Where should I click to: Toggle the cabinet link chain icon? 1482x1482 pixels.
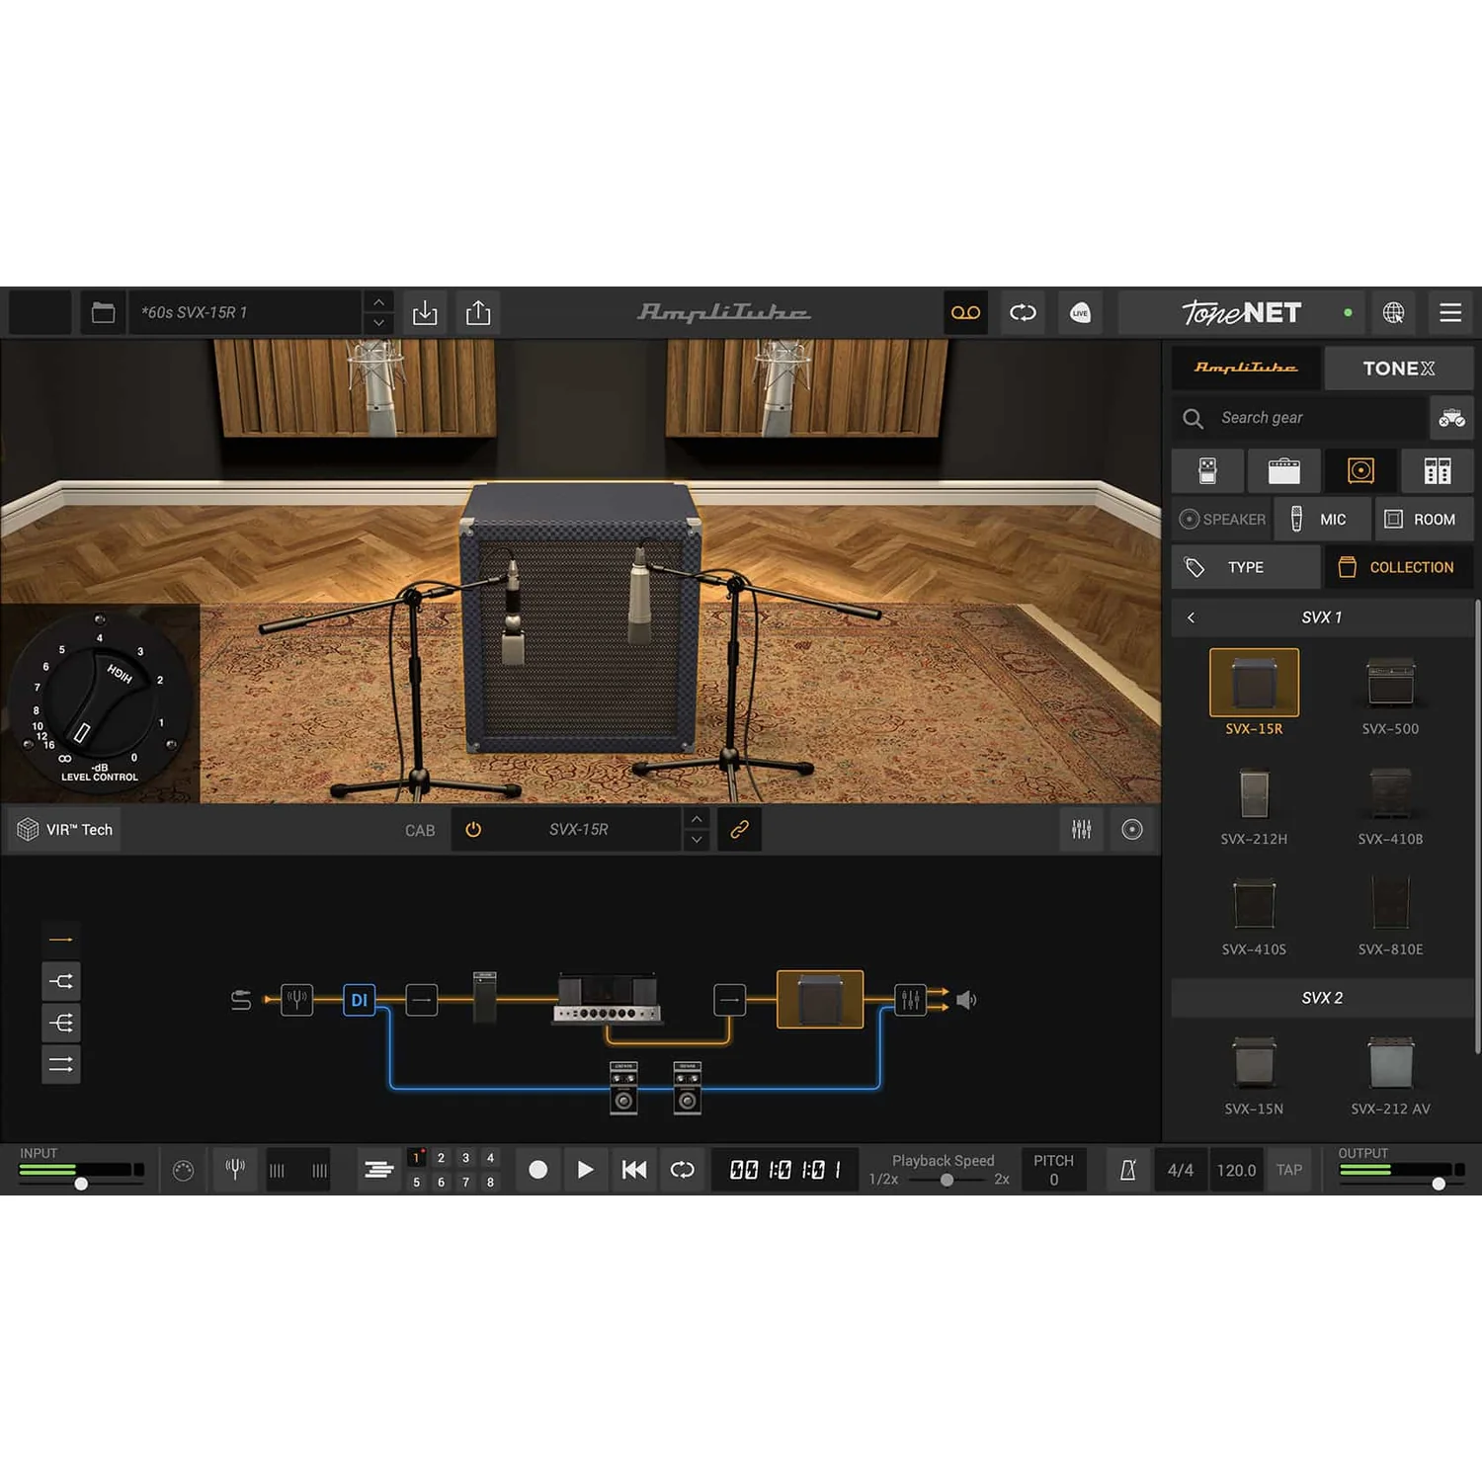click(x=739, y=830)
